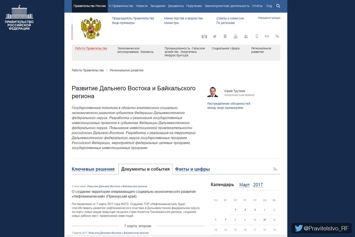Open 'Юрий Трутнев' name link
The height and width of the screenshot is (237, 355).
click(x=235, y=91)
